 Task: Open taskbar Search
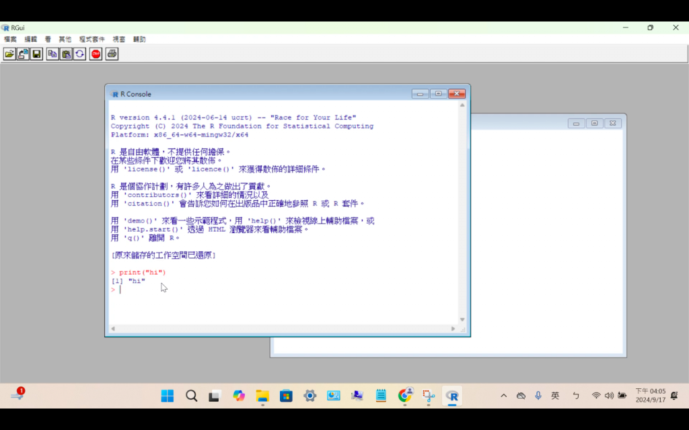(x=191, y=396)
